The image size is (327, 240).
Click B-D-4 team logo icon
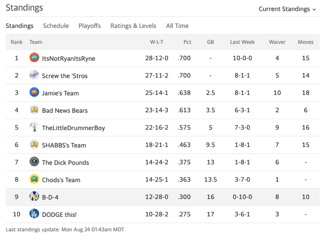34,197
